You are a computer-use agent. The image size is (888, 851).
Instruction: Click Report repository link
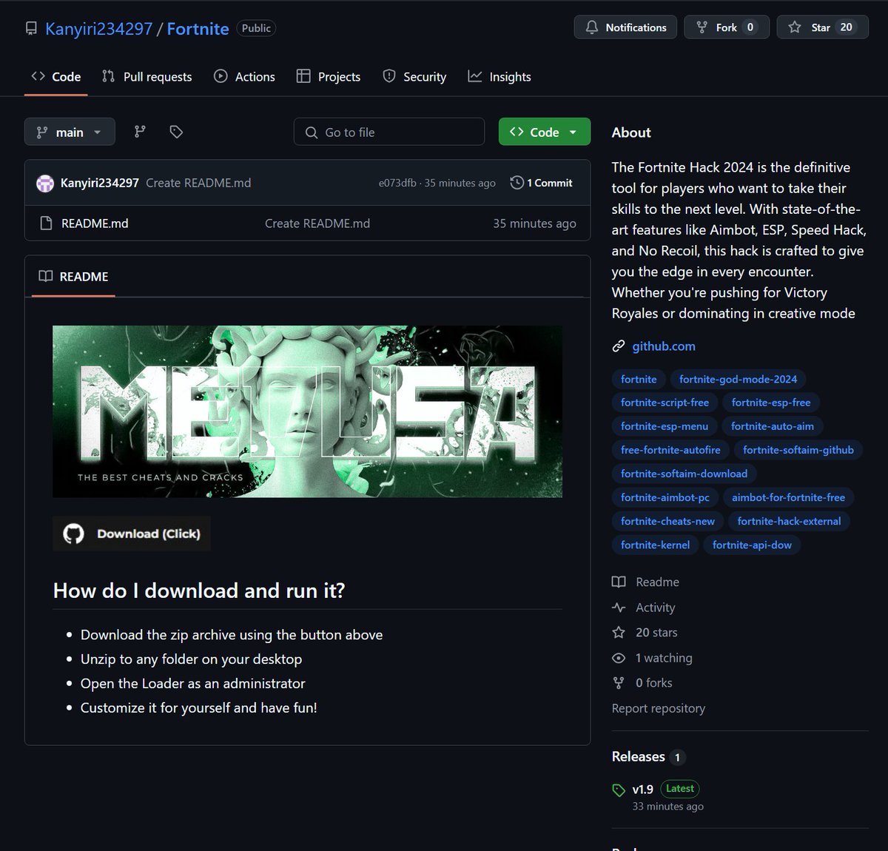click(x=659, y=708)
